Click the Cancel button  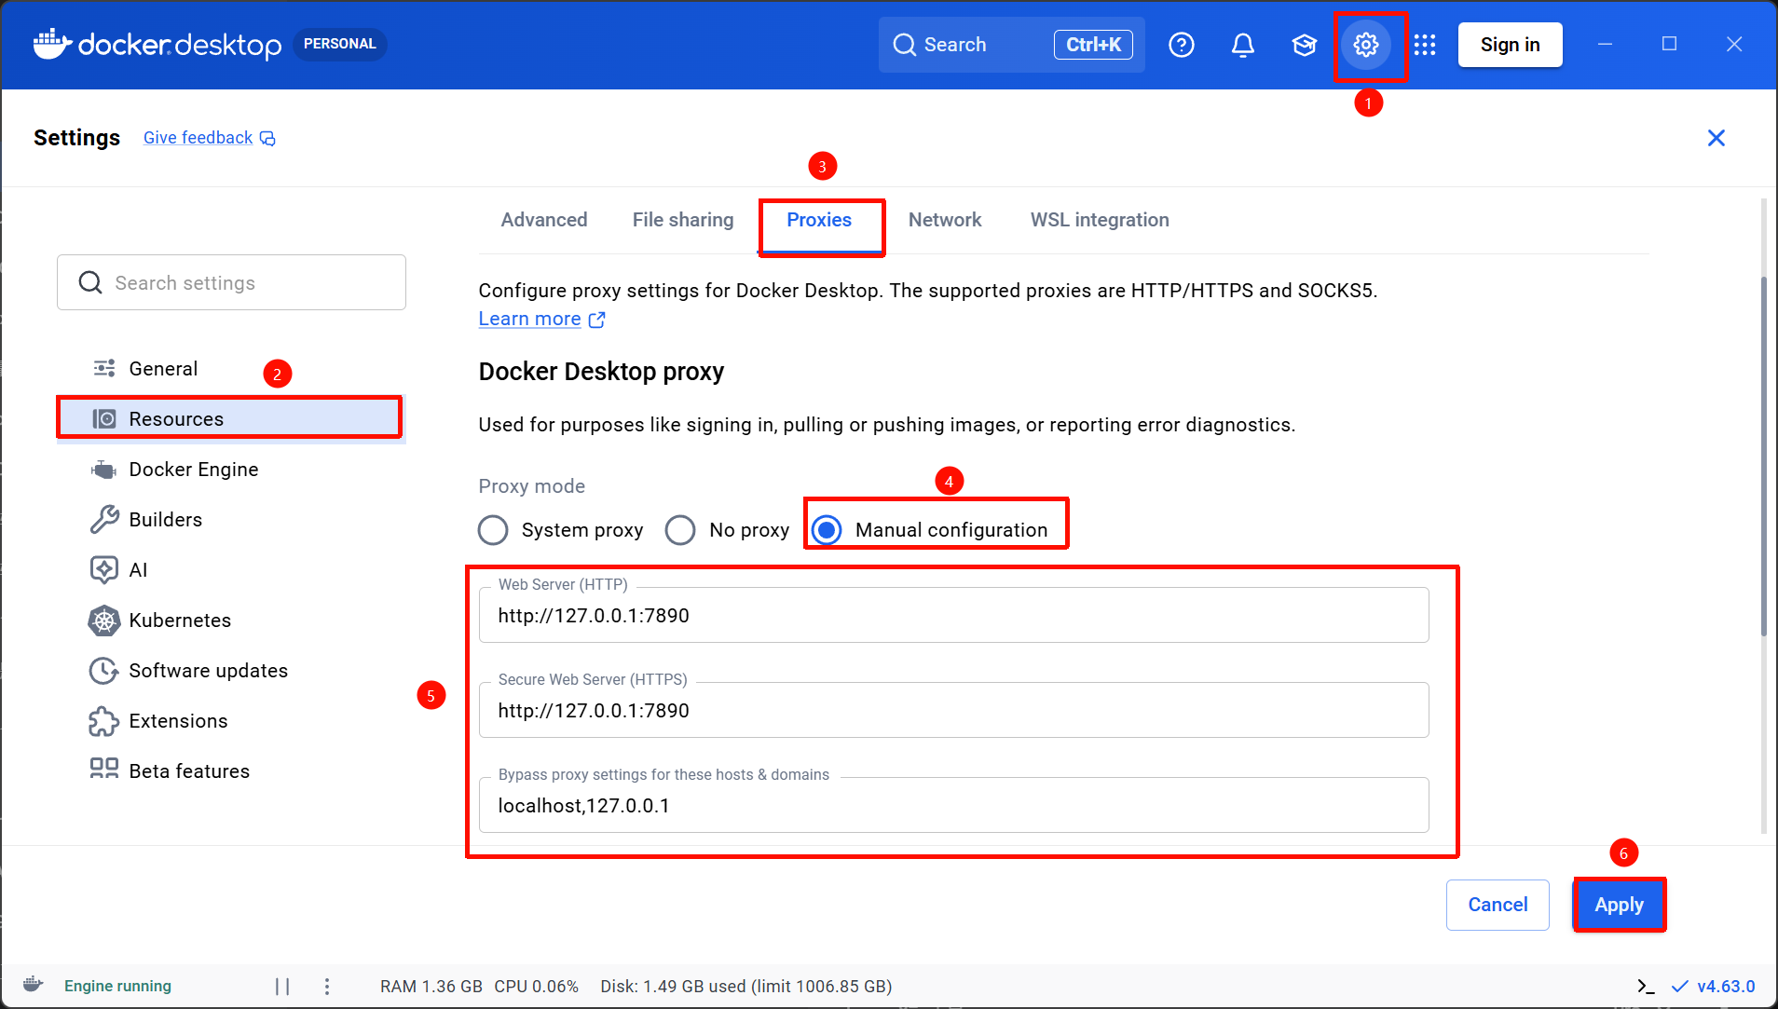(x=1498, y=905)
